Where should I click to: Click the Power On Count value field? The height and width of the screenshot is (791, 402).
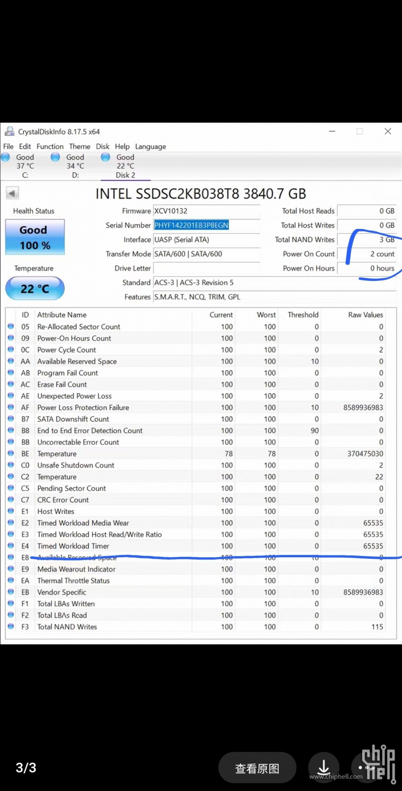pos(367,254)
